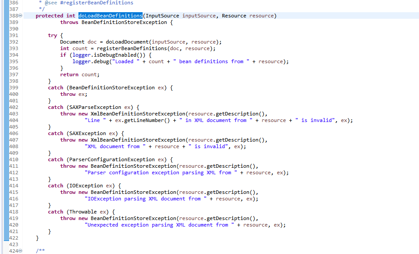The height and width of the screenshot is (254, 419).
Task: Click the " in XML document from " string
Action: click(x=216, y=120)
